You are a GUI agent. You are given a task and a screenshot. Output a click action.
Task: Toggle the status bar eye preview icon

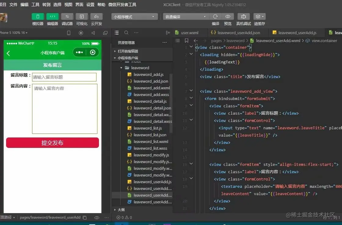[96, 218]
